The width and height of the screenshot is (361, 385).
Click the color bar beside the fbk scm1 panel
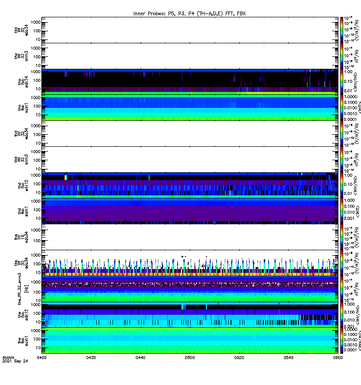point(342,341)
